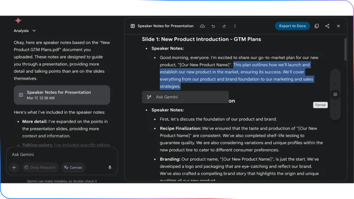Click the canvas vertical scrollbar

point(345,50)
